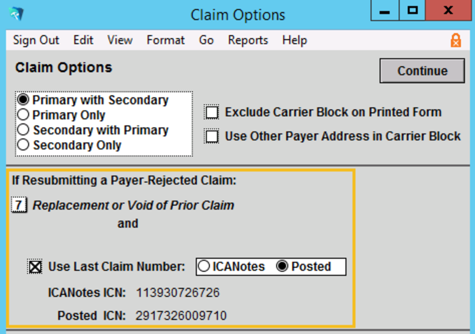Select the Secondary Only radio option
The height and width of the screenshot is (334, 475).
point(24,143)
